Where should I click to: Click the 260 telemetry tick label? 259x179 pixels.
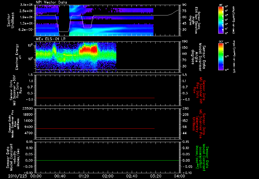(x=185, y=108)
